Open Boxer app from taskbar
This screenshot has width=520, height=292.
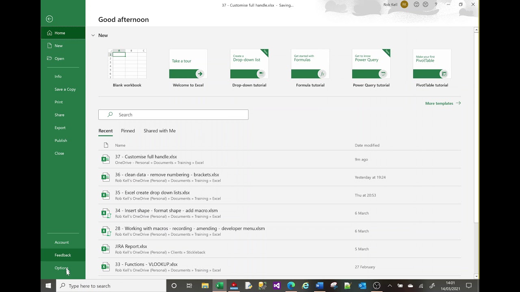[x=234, y=286]
